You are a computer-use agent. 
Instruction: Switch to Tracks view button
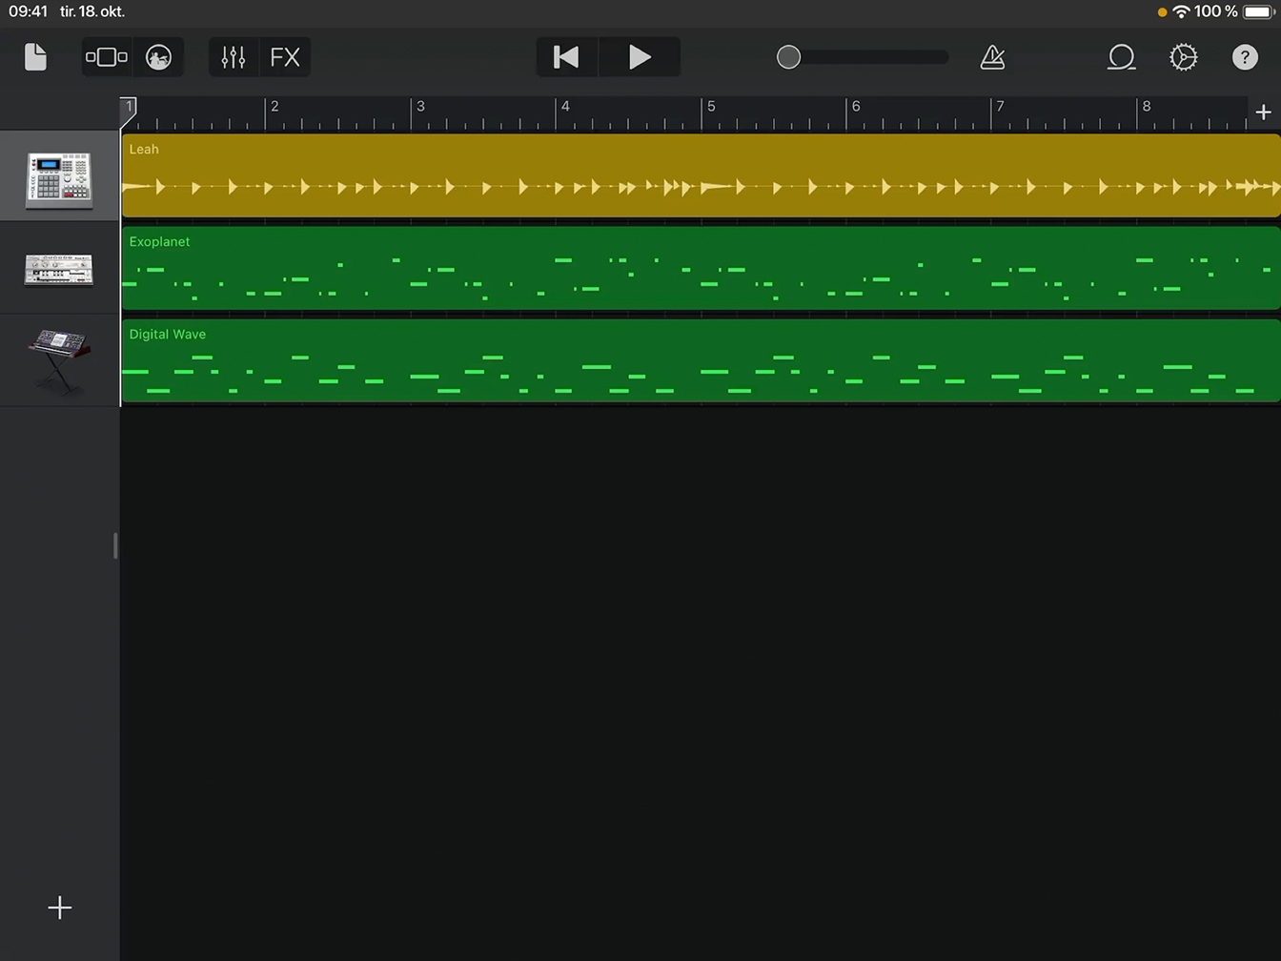pyautogui.click(x=106, y=57)
